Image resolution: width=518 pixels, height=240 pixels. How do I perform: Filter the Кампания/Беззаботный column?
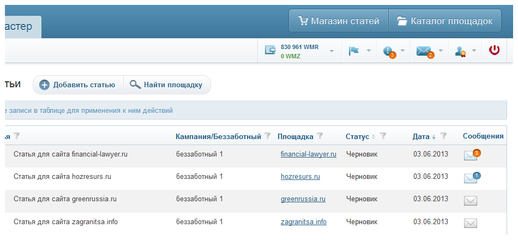point(268,135)
